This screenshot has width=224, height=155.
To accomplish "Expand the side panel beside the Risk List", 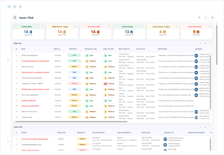I will click(x=8, y=61).
